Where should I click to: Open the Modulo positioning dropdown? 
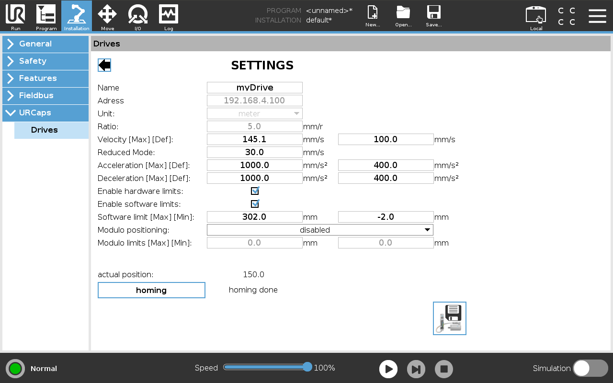click(319, 229)
